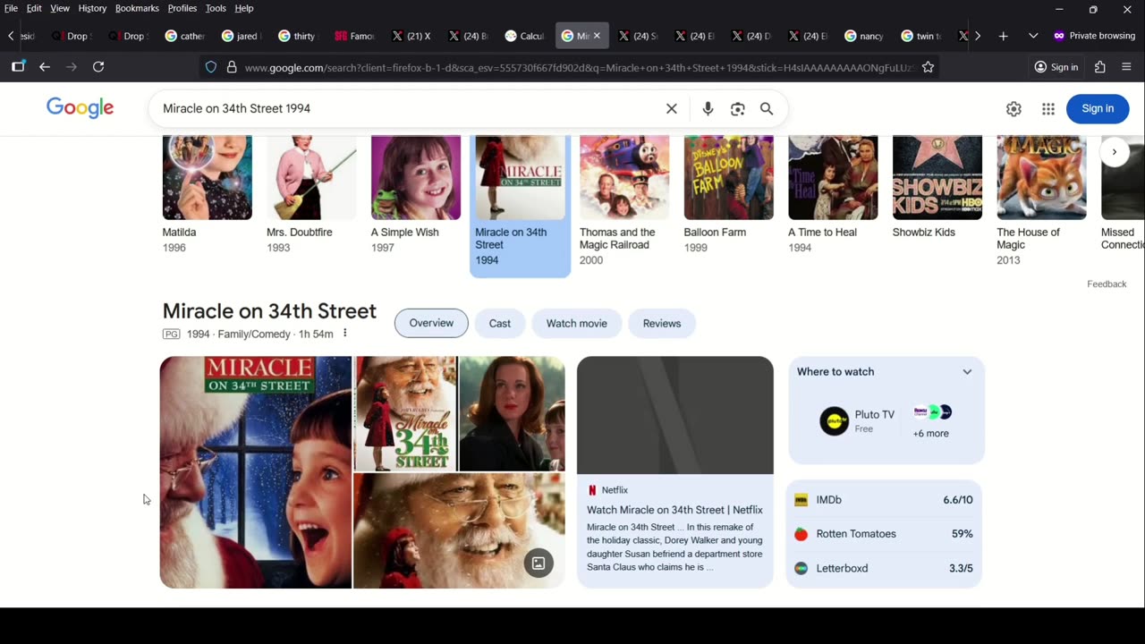
Task: Click the Netflix logo in the result card
Action: pyautogui.click(x=592, y=490)
